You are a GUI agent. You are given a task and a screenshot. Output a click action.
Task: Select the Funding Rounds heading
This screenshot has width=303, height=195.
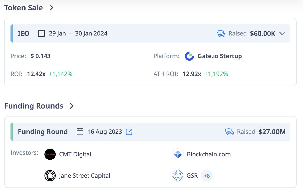click(x=34, y=106)
